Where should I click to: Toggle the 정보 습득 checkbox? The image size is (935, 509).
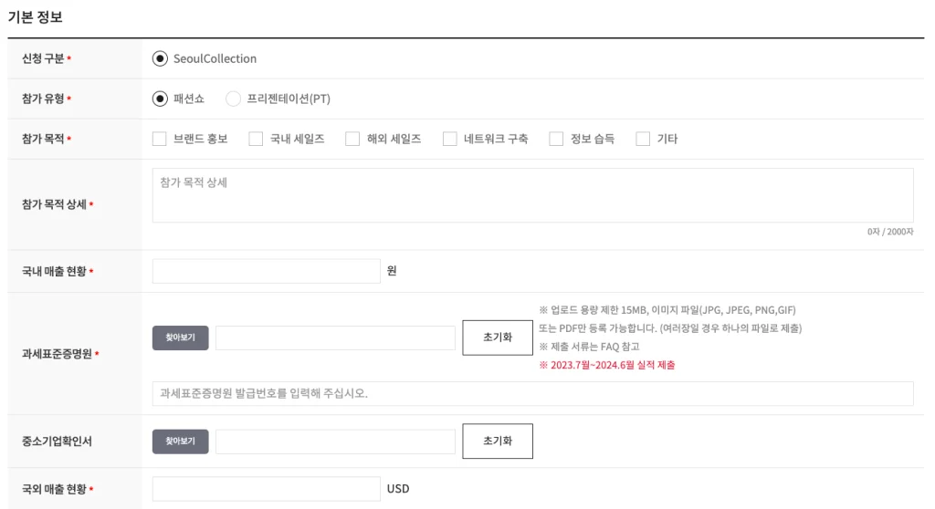tap(556, 139)
